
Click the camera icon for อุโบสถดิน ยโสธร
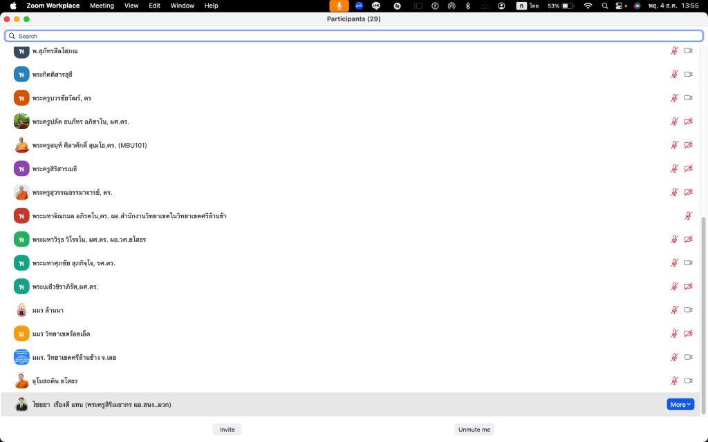pos(688,381)
